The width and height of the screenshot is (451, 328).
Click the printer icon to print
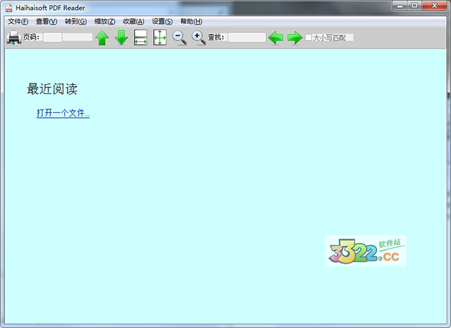[x=13, y=37]
